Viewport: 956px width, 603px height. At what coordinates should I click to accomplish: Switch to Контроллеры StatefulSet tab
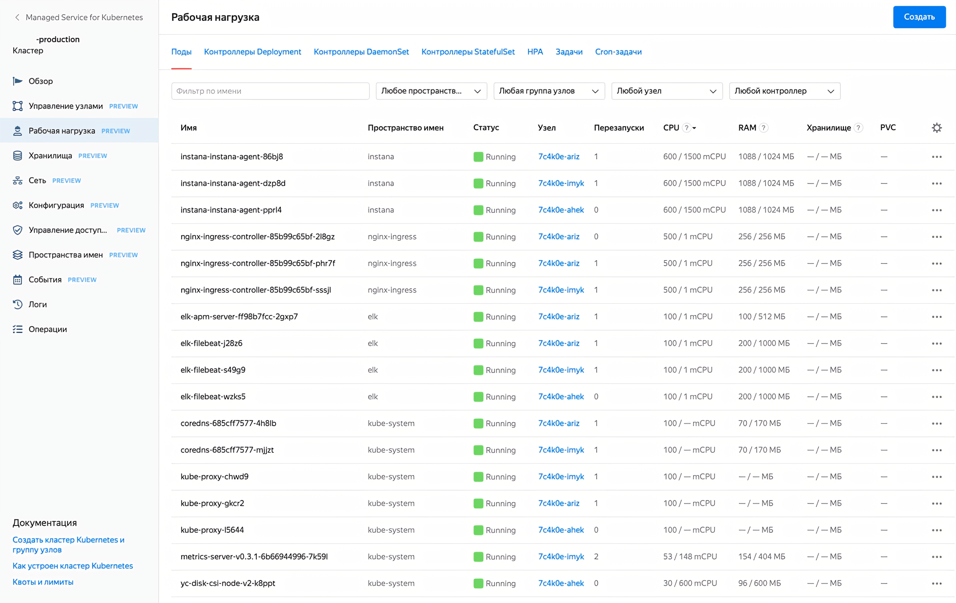point(468,51)
